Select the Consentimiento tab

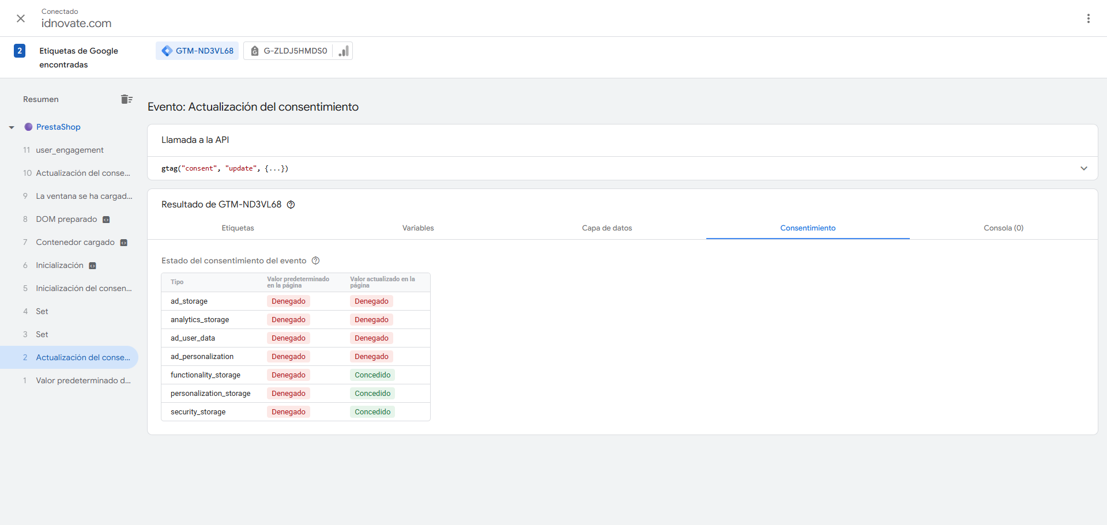808,228
